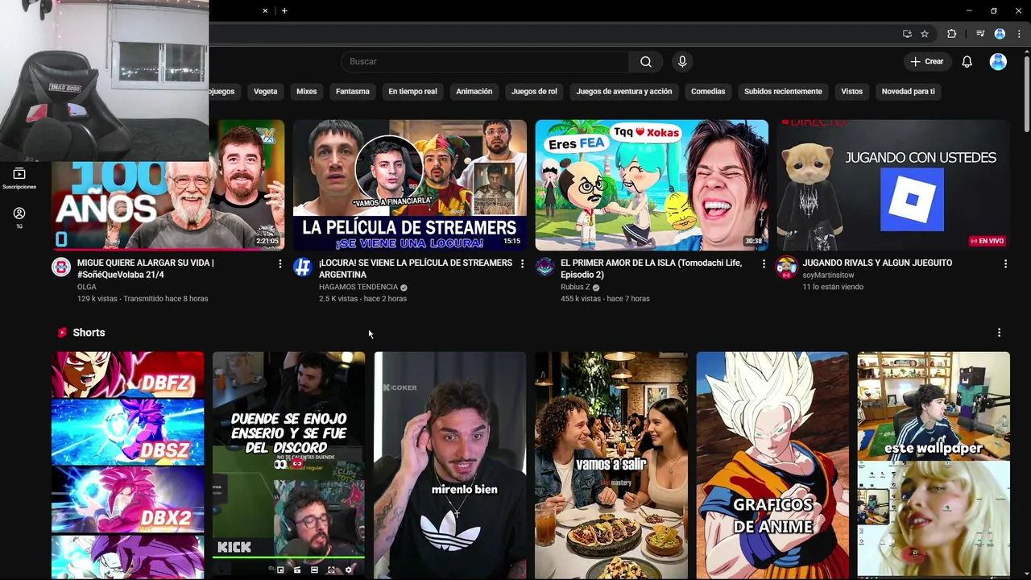Start voice search with microphone icon
Viewport: 1031px width, 580px height.
pyautogui.click(x=682, y=62)
